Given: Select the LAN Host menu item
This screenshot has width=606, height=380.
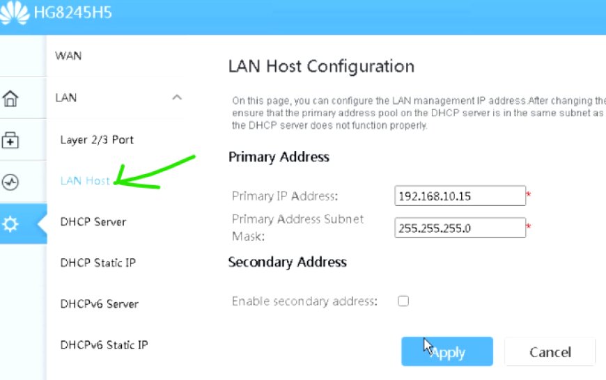Looking at the screenshot, I should pyautogui.click(x=85, y=181).
